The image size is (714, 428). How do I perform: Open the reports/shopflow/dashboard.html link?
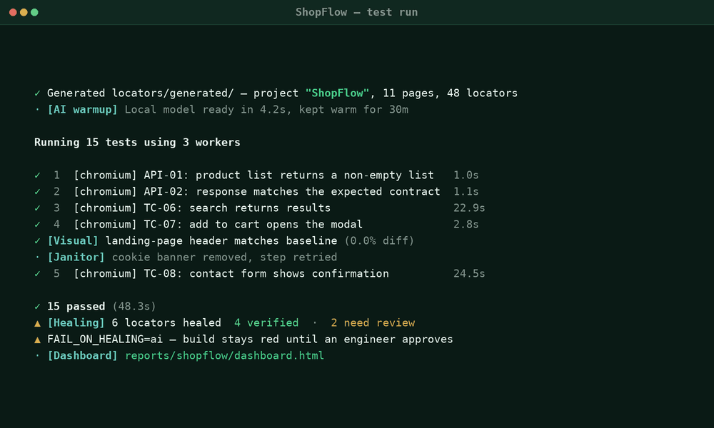click(x=224, y=355)
